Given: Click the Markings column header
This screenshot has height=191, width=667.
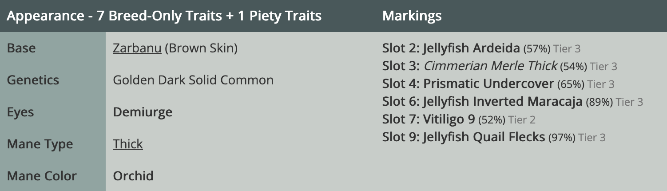Looking at the screenshot, I should [x=412, y=16].
